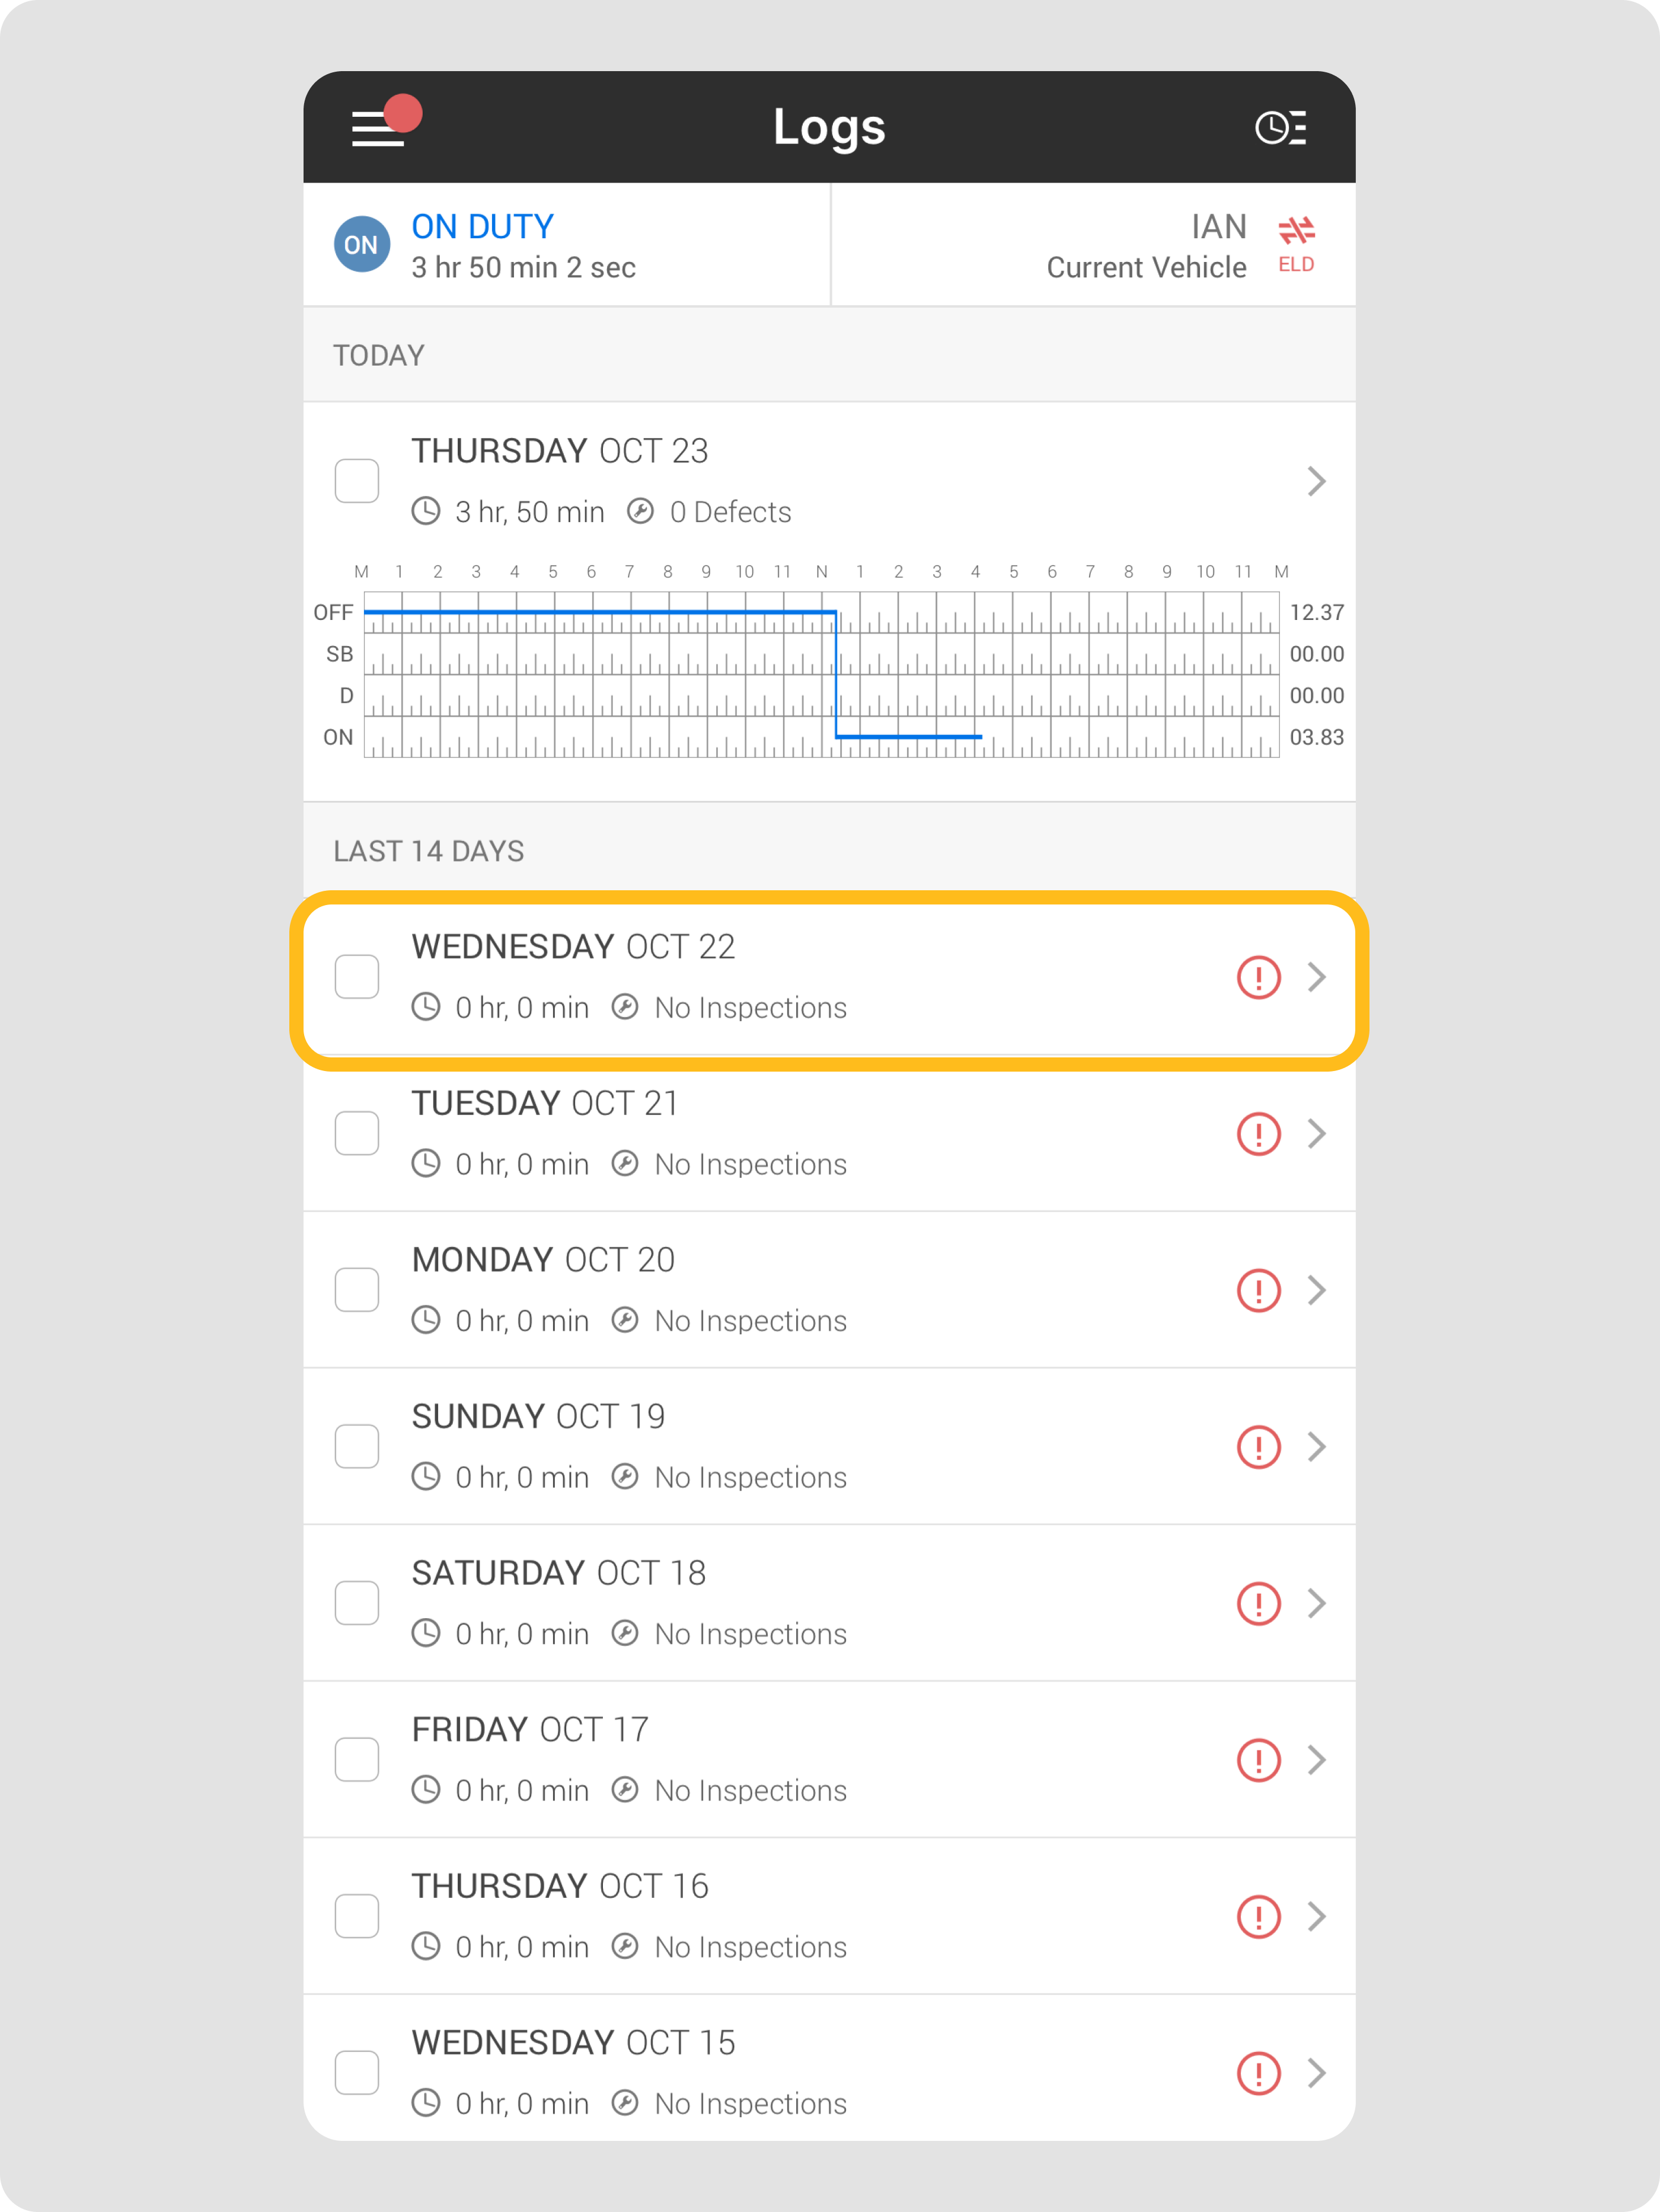1660x2212 pixels.
Task: Select the Thursday Oct 23 log checkbox
Action: pyautogui.click(x=357, y=481)
